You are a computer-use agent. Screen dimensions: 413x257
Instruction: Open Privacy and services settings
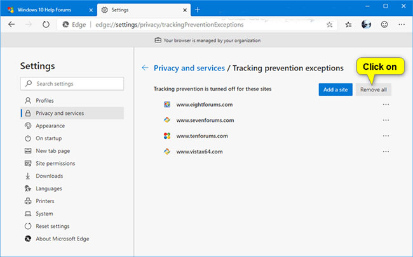(72, 113)
